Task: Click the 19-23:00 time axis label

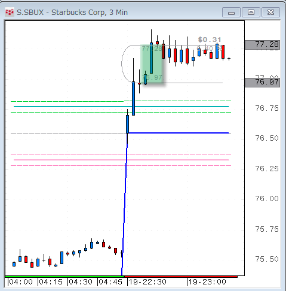Action: click(x=207, y=282)
